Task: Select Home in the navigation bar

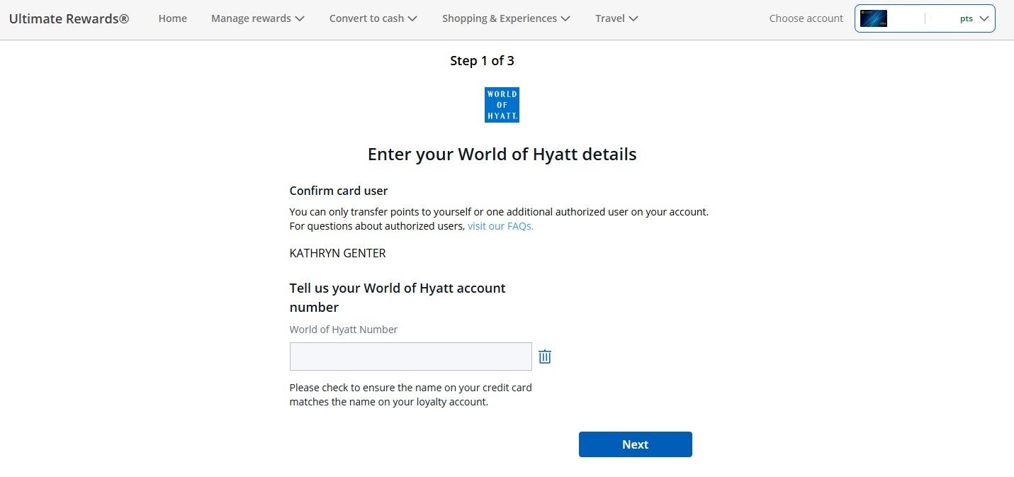Action: click(x=172, y=18)
